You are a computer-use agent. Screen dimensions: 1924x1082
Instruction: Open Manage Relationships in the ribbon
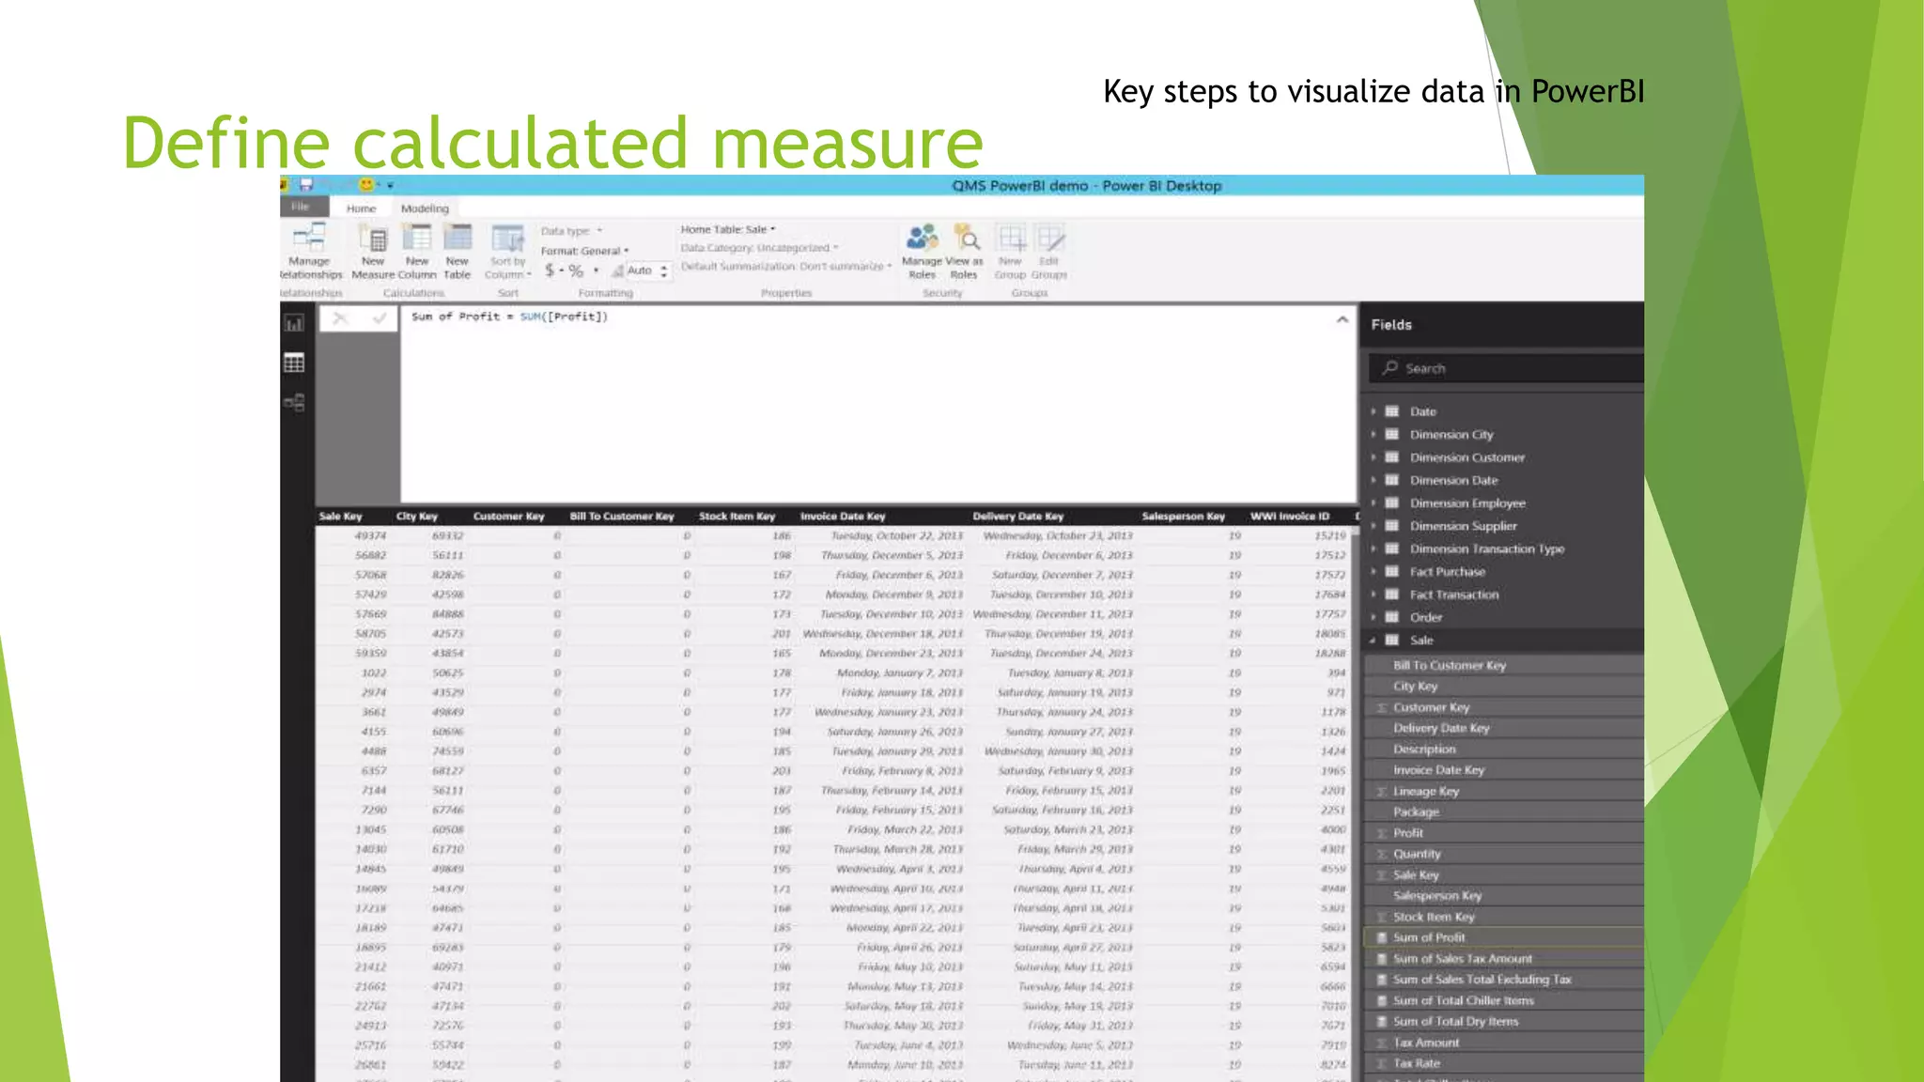(310, 251)
